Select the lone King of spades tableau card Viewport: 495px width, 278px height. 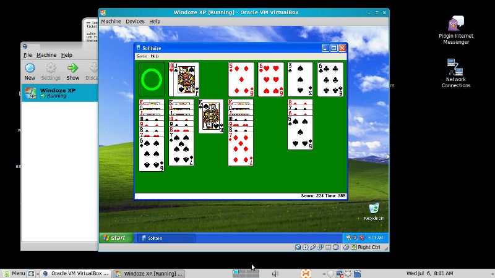coord(211,116)
